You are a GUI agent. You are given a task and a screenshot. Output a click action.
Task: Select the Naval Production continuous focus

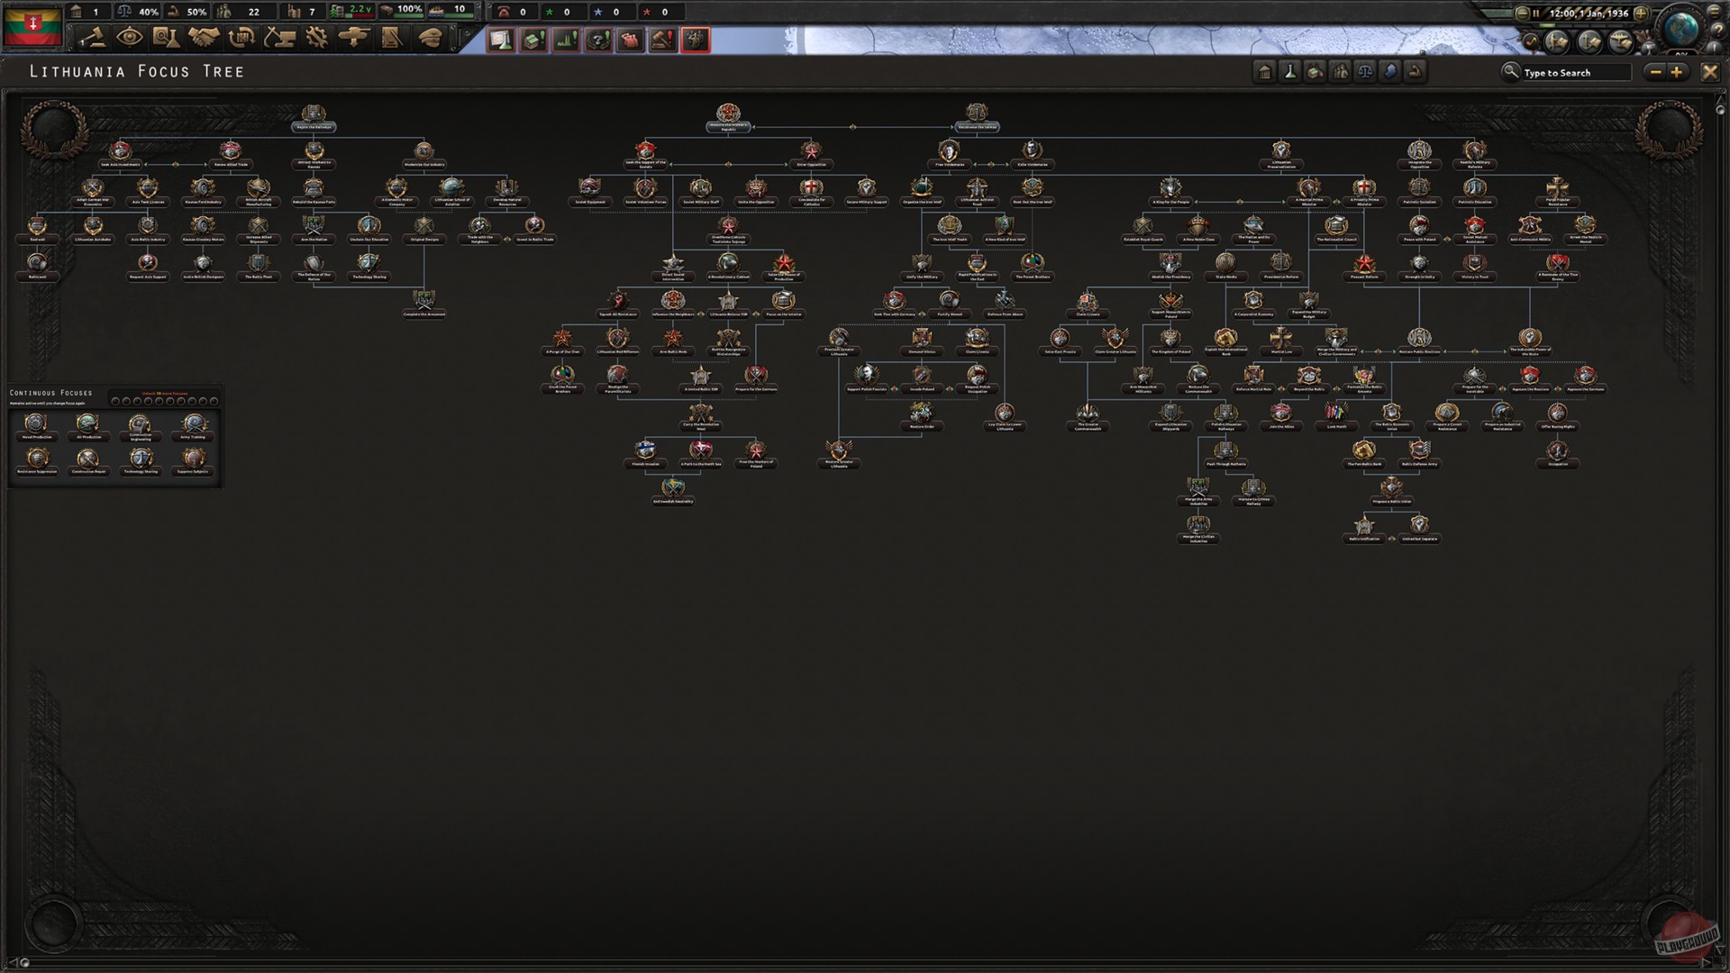point(36,424)
